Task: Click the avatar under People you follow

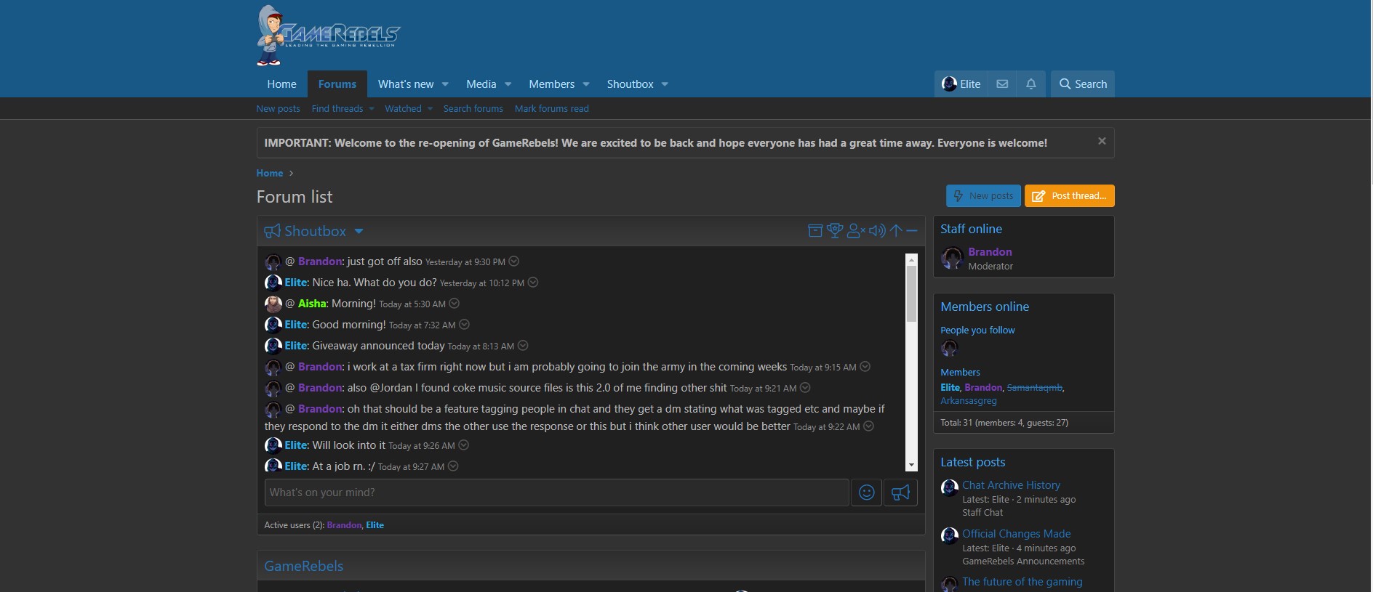Action: click(x=949, y=349)
